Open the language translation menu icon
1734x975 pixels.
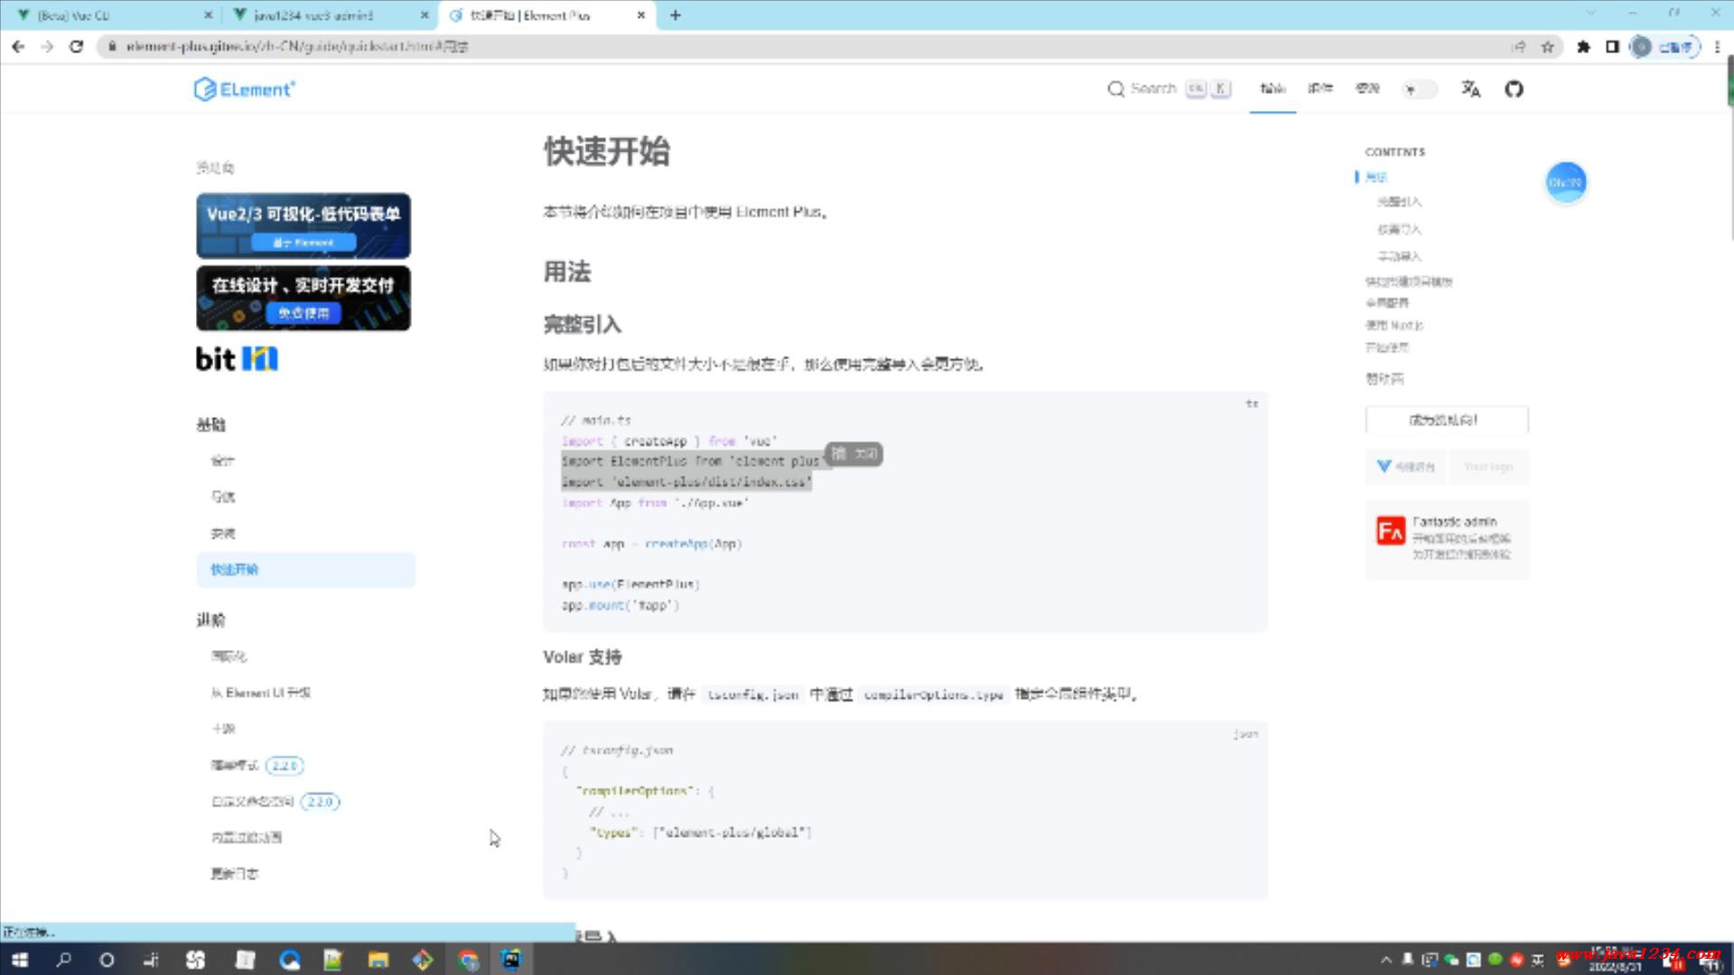(1470, 88)
